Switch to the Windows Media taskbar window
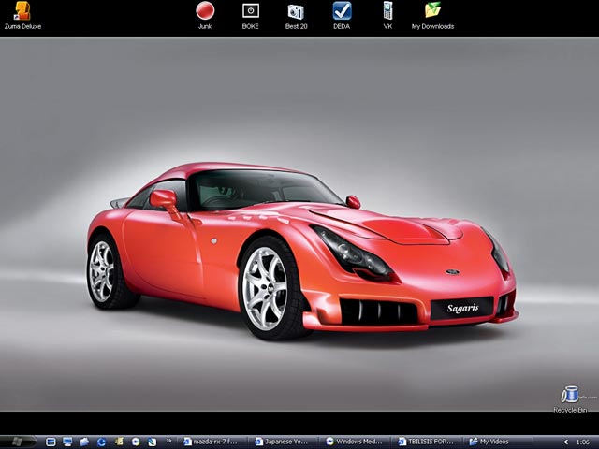This screenshot has height=449, width=599. point(355,442)
